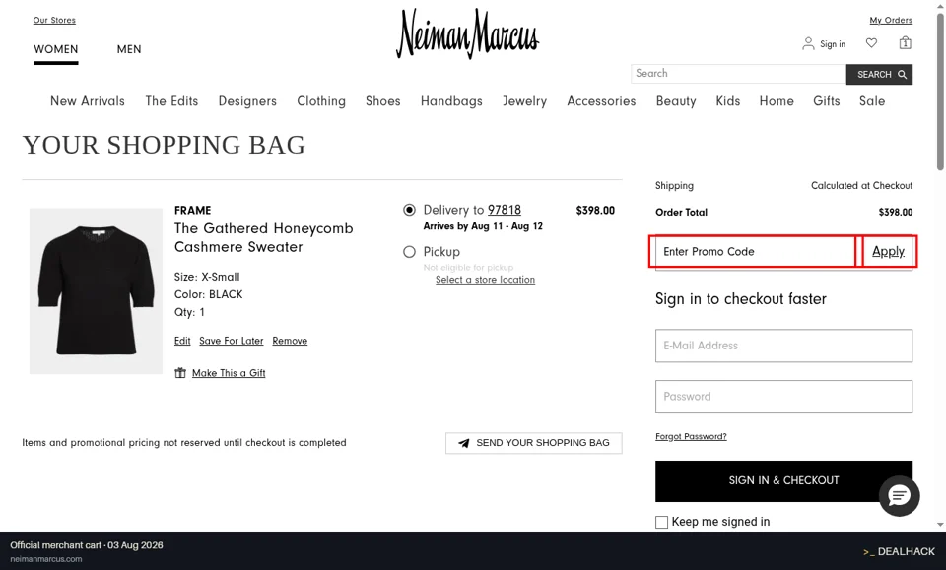
Task: Open favorites heart icon
Action: (x=871, y=42)
